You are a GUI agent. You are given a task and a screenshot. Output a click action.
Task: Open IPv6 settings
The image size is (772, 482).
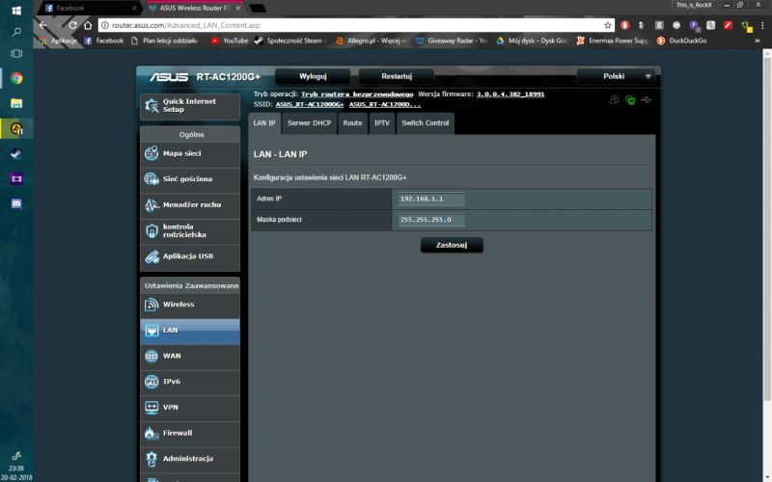(189, 382)
